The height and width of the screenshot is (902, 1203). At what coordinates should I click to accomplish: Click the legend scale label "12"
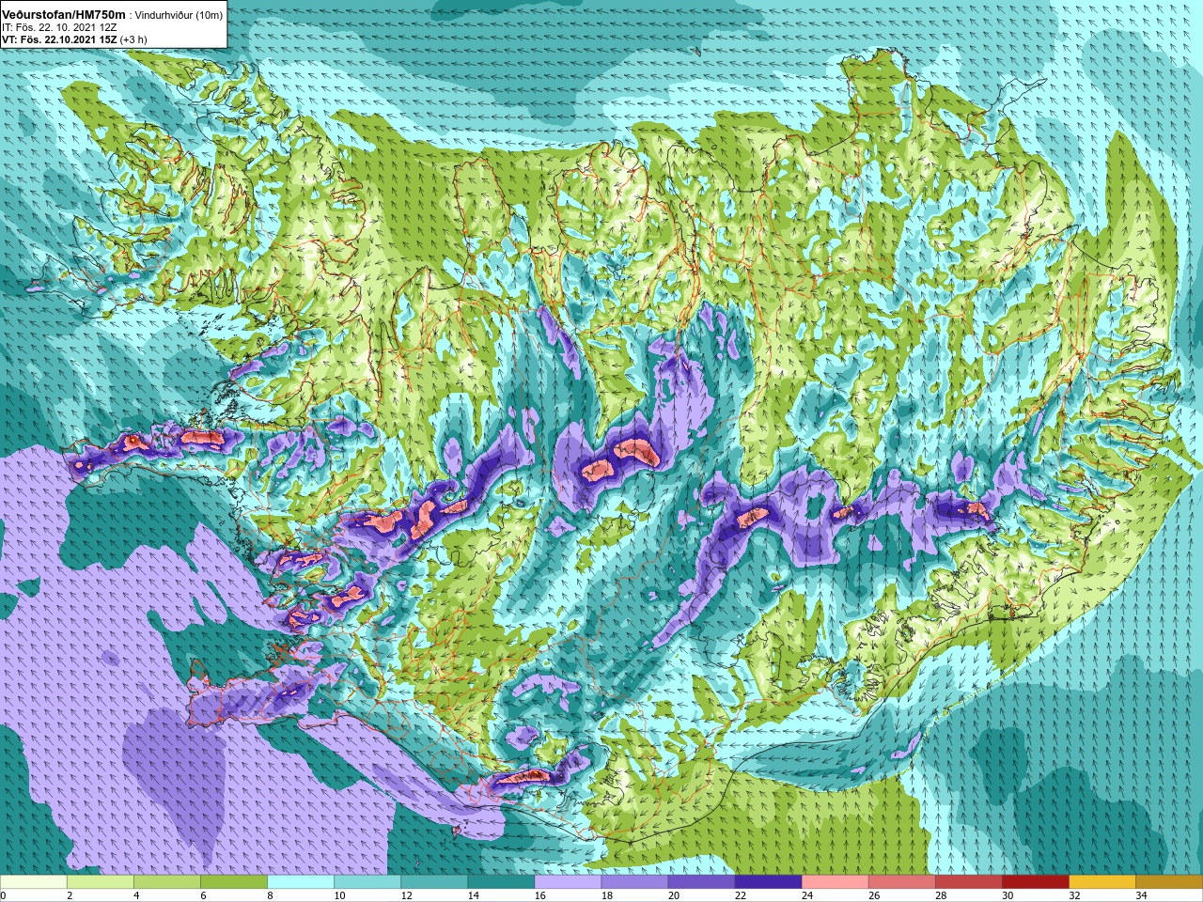407,895
